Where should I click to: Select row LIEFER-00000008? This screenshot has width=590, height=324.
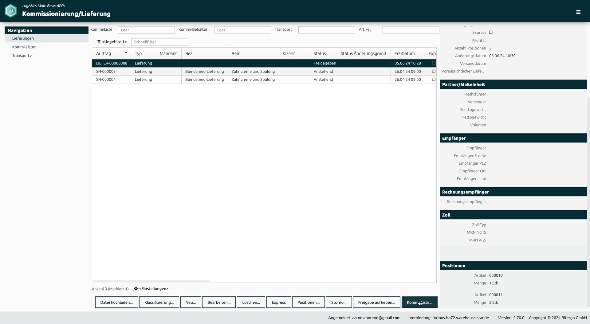tap(264, 63)
